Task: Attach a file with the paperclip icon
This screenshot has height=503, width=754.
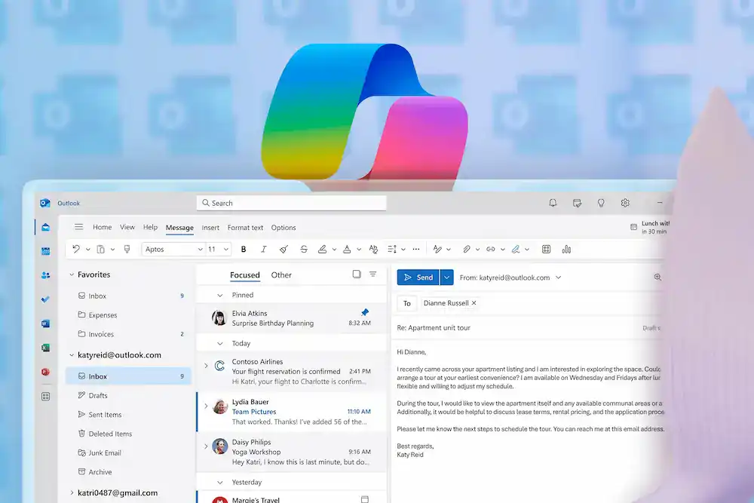Action: tap(468, 249)
